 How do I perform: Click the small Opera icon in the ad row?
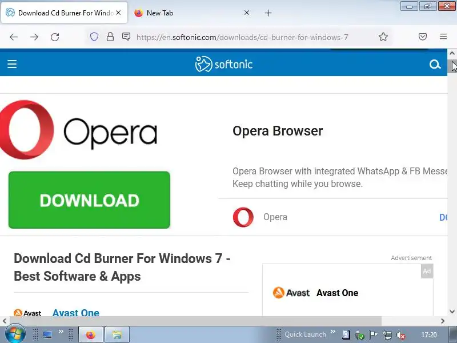(243, 217)
